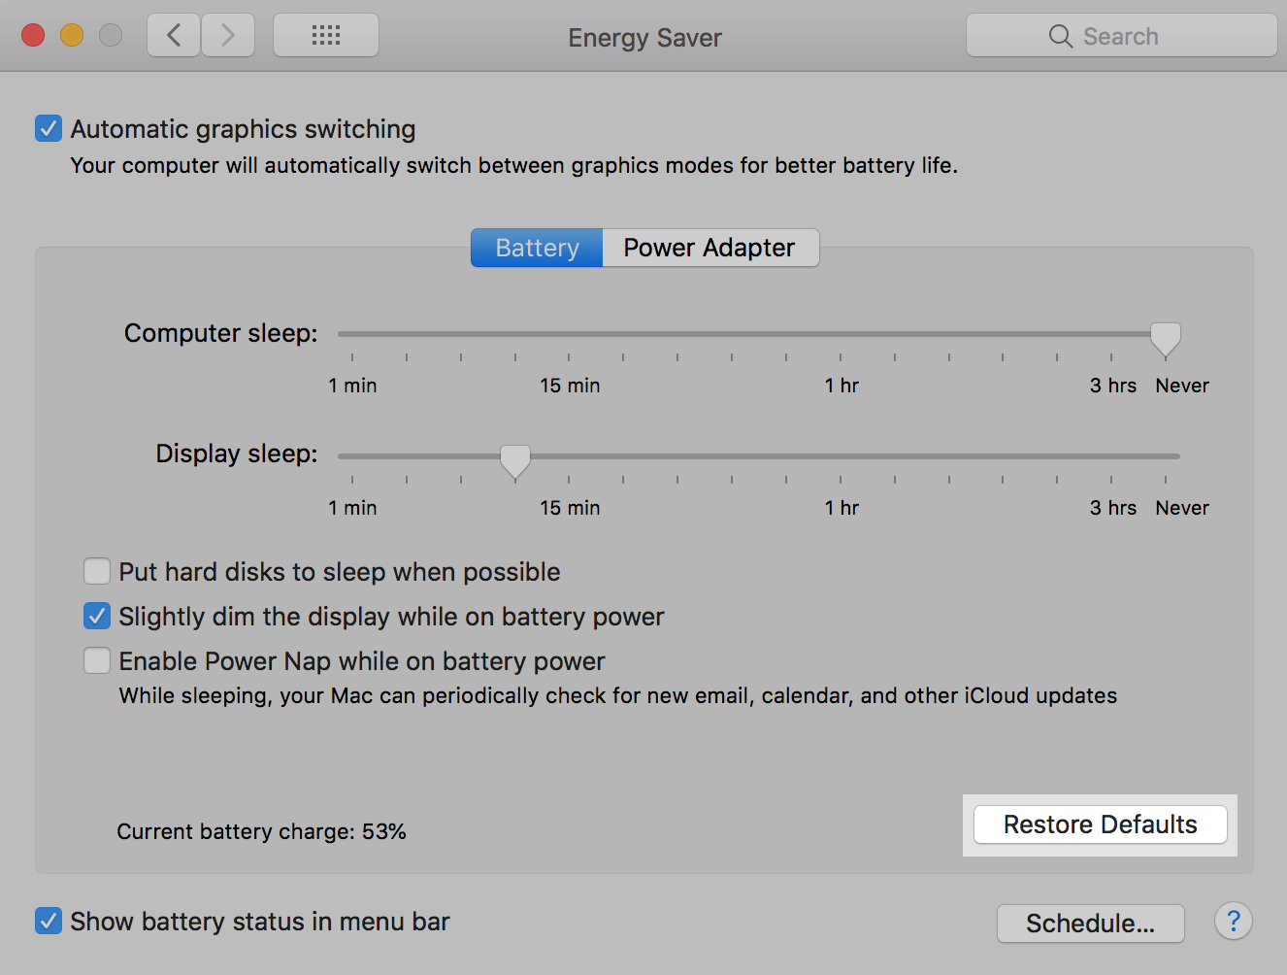Viewport: 1287px width, 975px height.
Task: Click the Never label under Computer sleep slider
Action: tap(1181, 385)
